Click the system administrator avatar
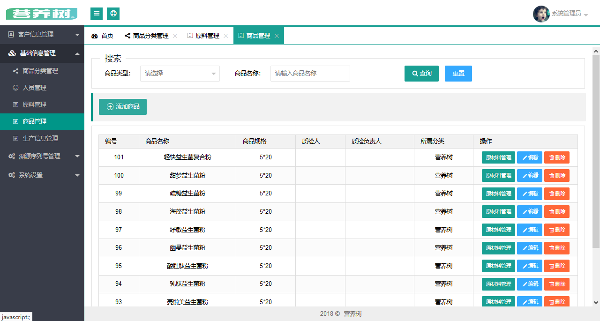 (541, 14)
